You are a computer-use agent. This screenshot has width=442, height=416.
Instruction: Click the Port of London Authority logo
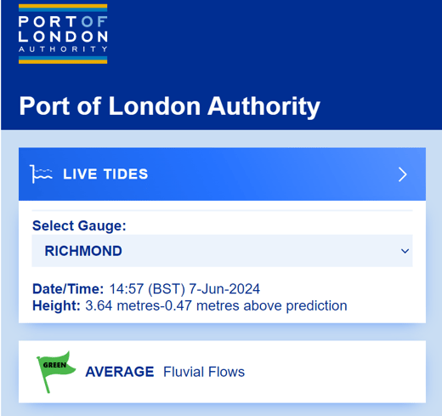pyautogui.click(x=63, y=34)
